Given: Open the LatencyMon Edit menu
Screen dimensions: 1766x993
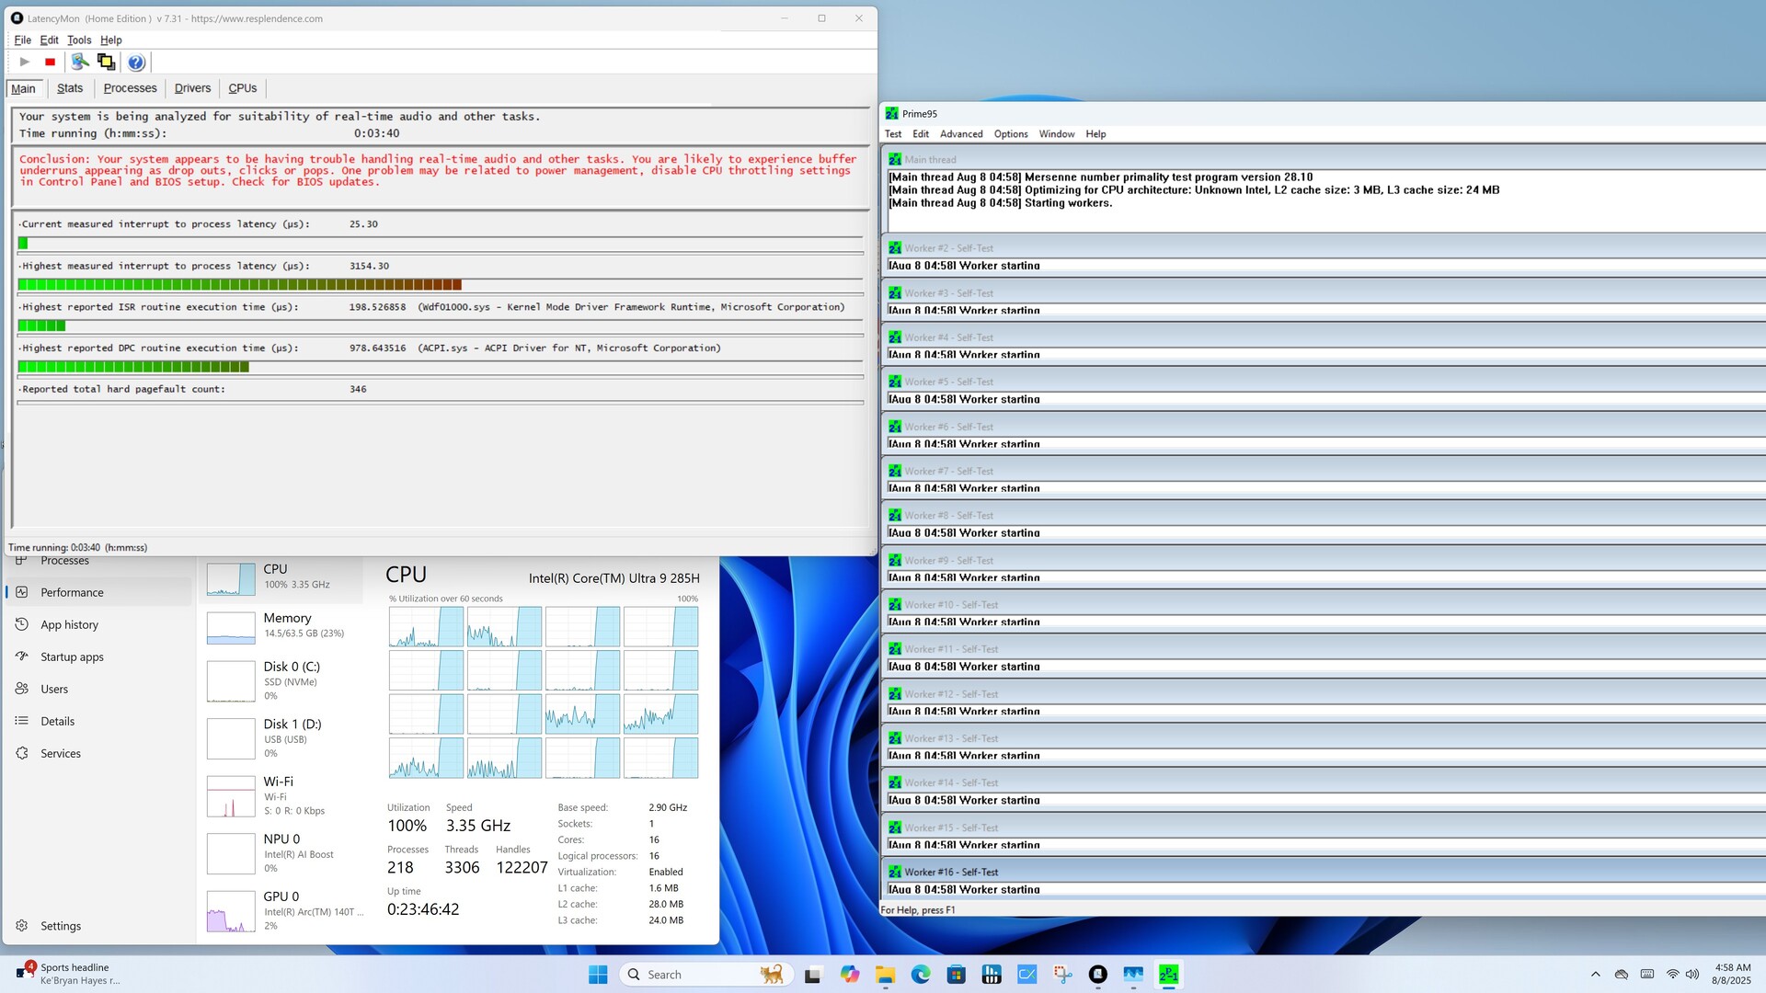Looking at the screenshot, I should 50,40.
